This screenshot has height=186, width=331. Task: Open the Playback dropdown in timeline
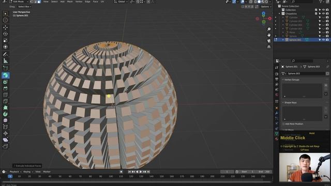click(x=16, y=172)
